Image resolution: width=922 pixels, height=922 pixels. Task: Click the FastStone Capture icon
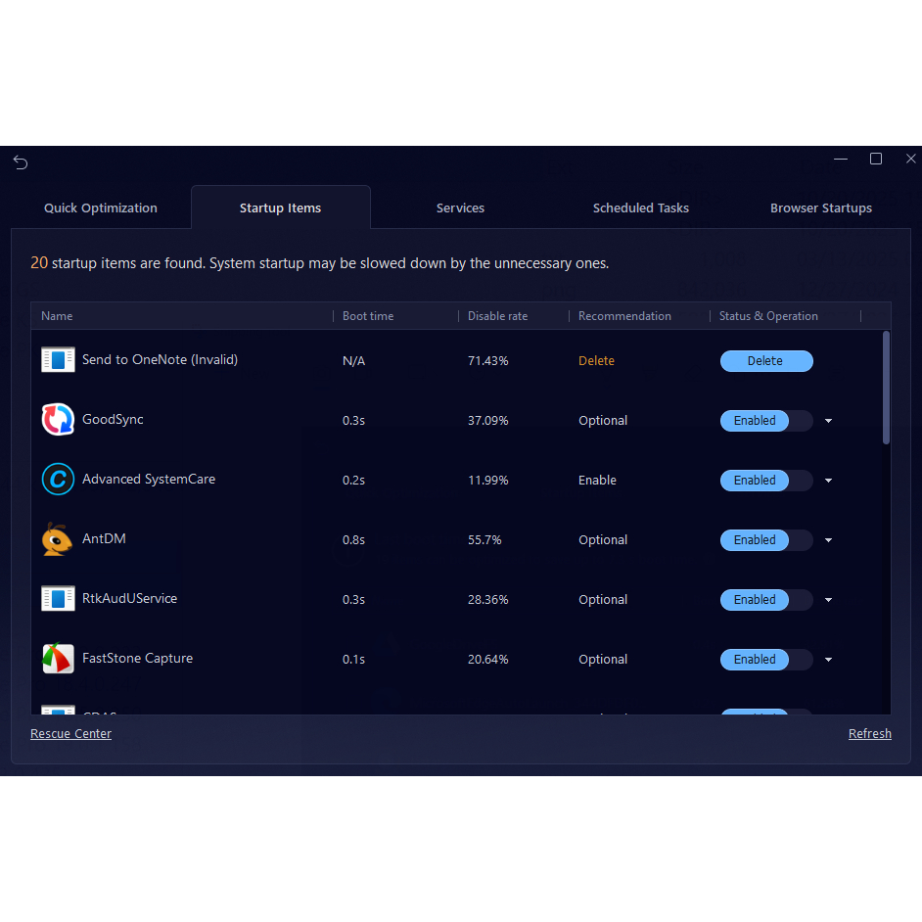(58, 658)
